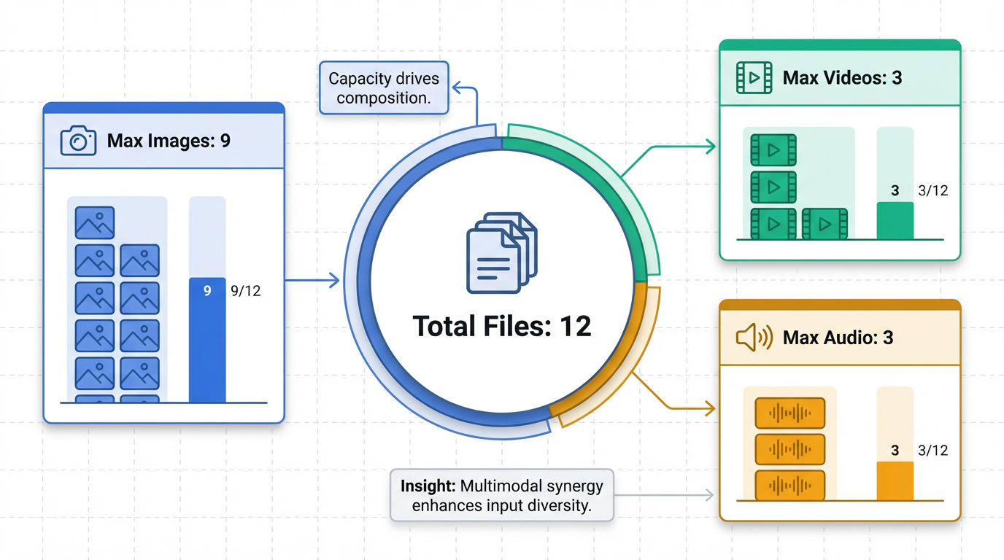Click the 'Max Images: 9' panel title
The height and width of the screenshot is (560, 1004).
click(169, 141)
